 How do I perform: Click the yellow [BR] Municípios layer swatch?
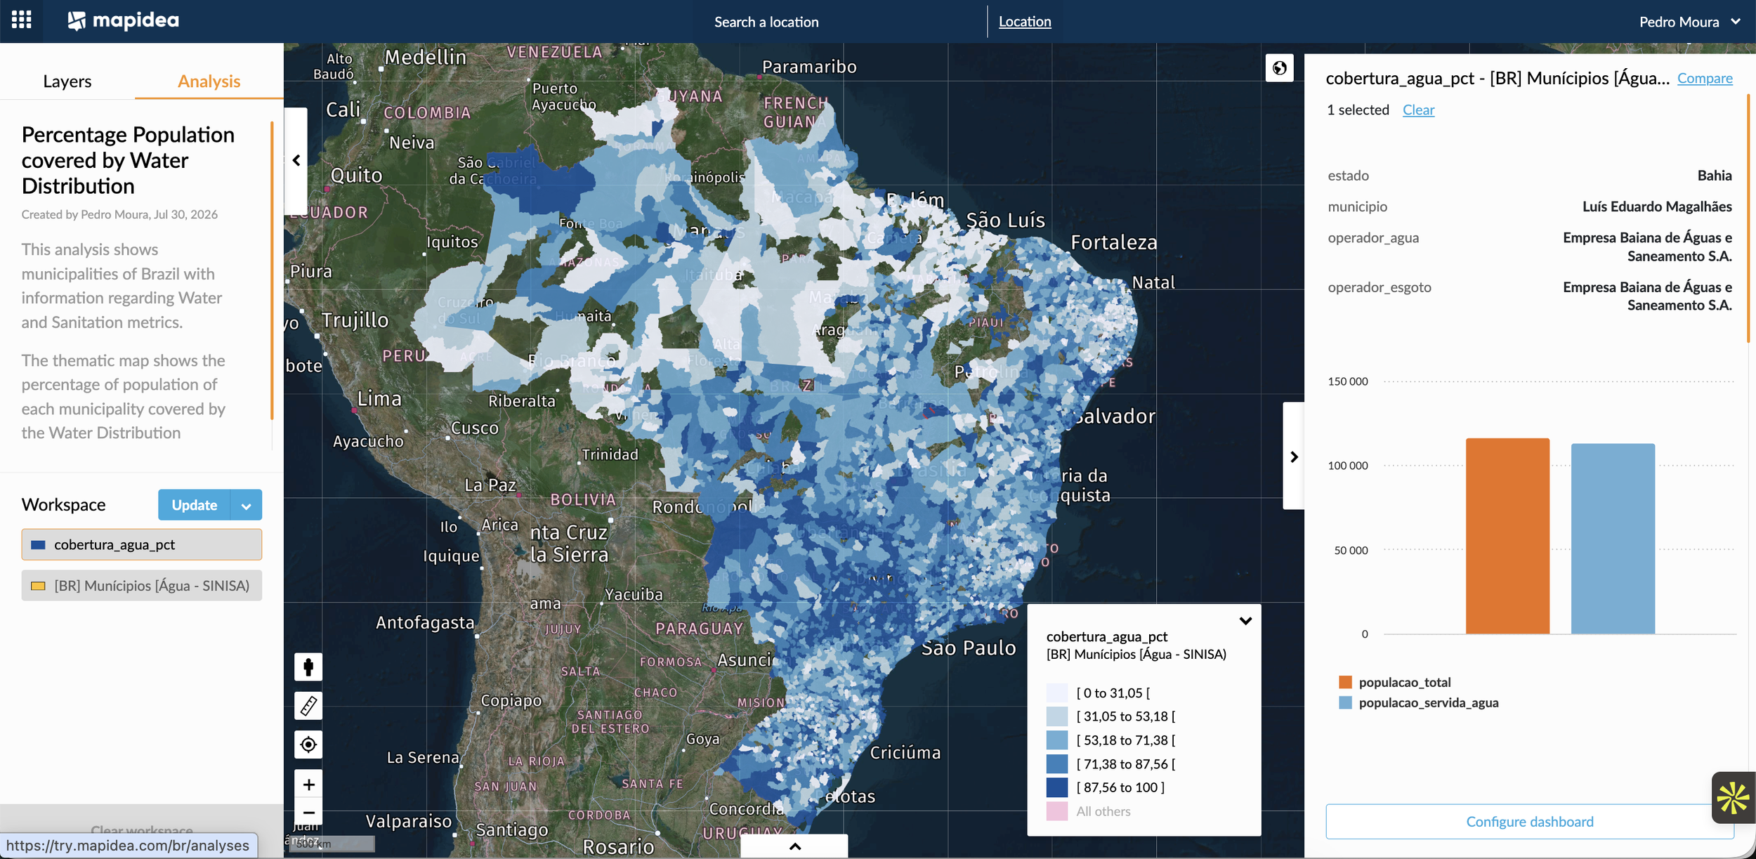tap(39, 585)
